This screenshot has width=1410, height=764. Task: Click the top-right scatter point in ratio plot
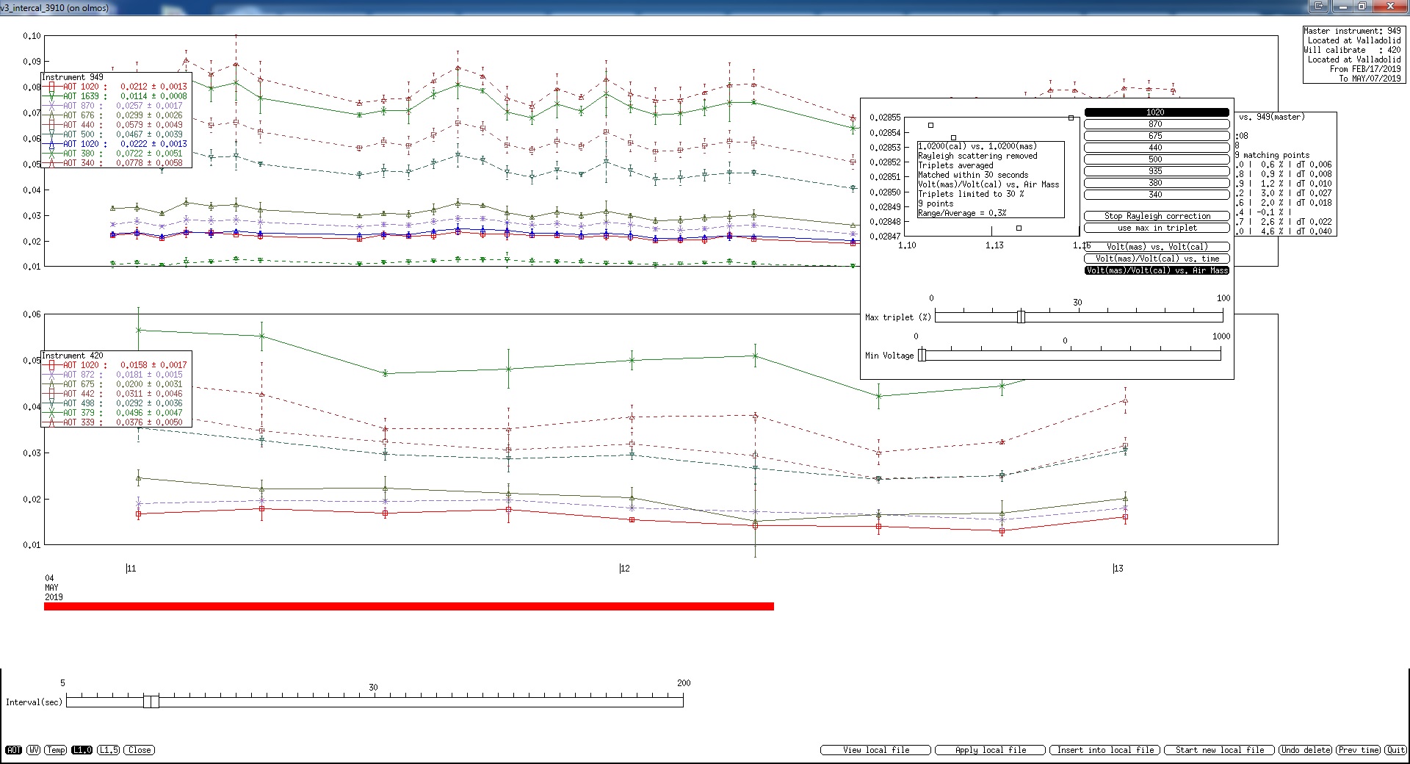point(1071,118)
